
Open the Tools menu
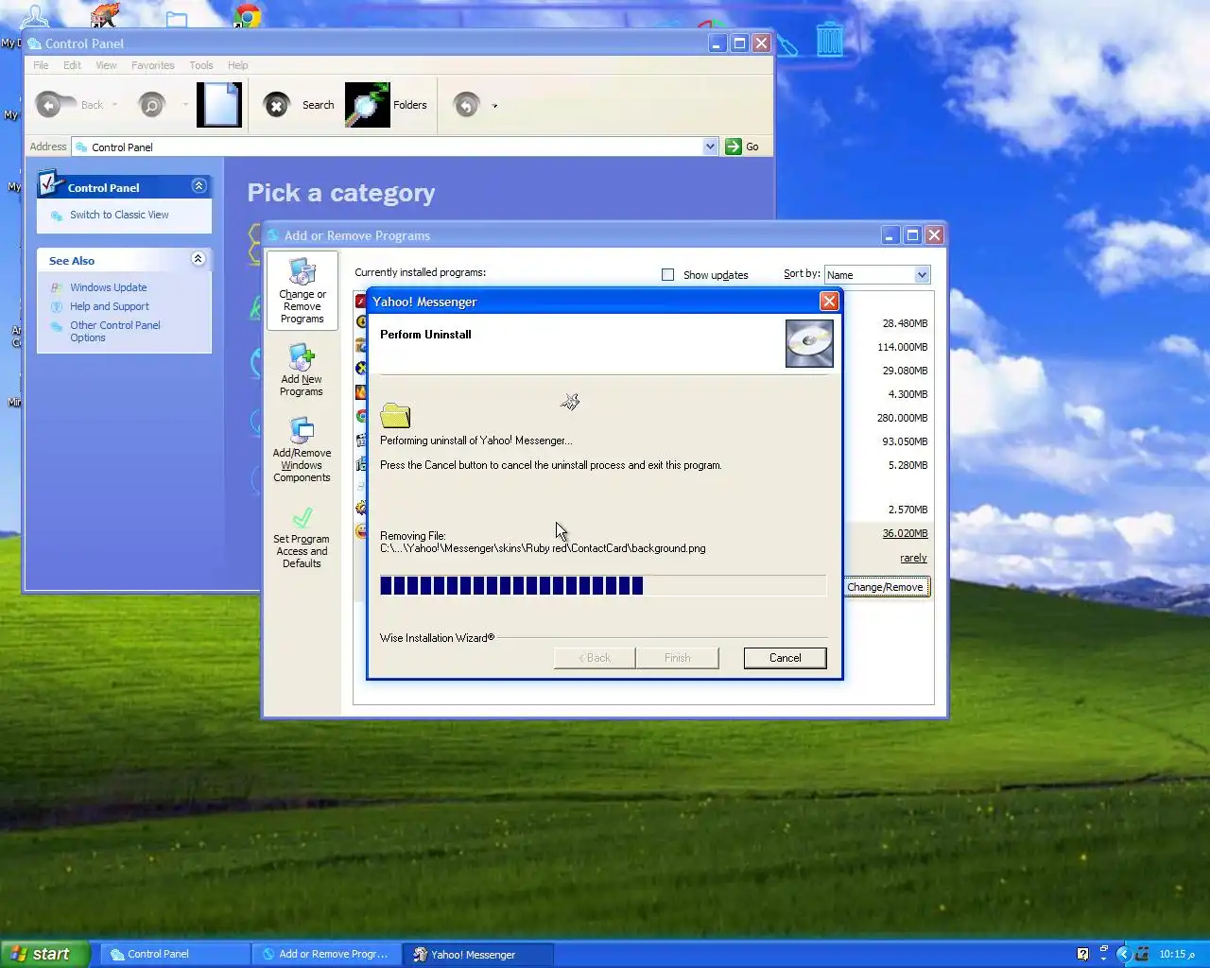pos(200,65)
